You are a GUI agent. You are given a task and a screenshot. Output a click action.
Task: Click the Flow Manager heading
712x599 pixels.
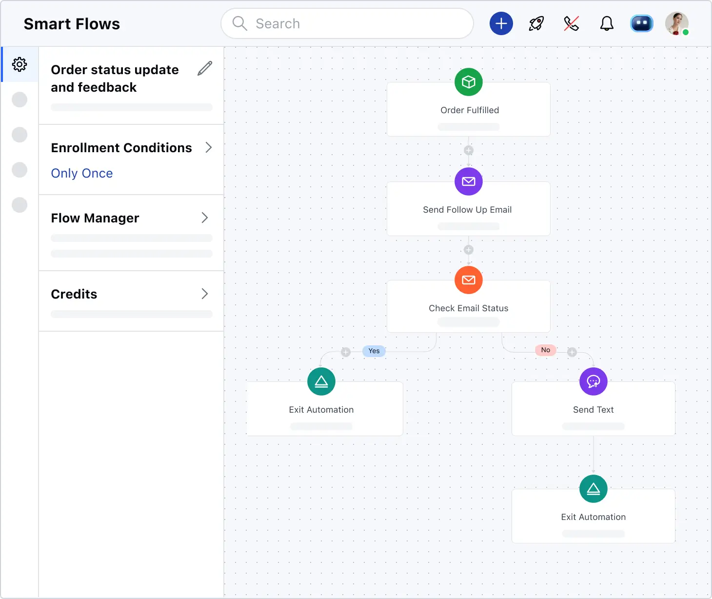(95, 218)
